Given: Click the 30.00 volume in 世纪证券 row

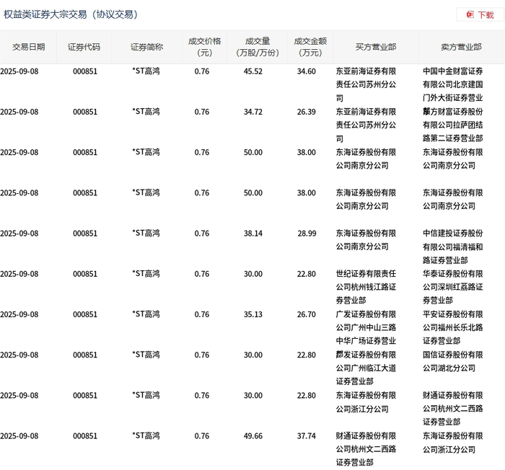Looking at the screenshot, I should [252, 274].
